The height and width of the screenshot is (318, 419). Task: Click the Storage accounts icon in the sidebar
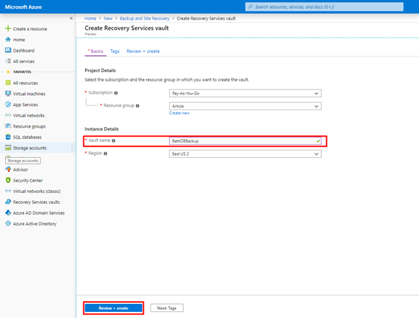coord(8,148)
